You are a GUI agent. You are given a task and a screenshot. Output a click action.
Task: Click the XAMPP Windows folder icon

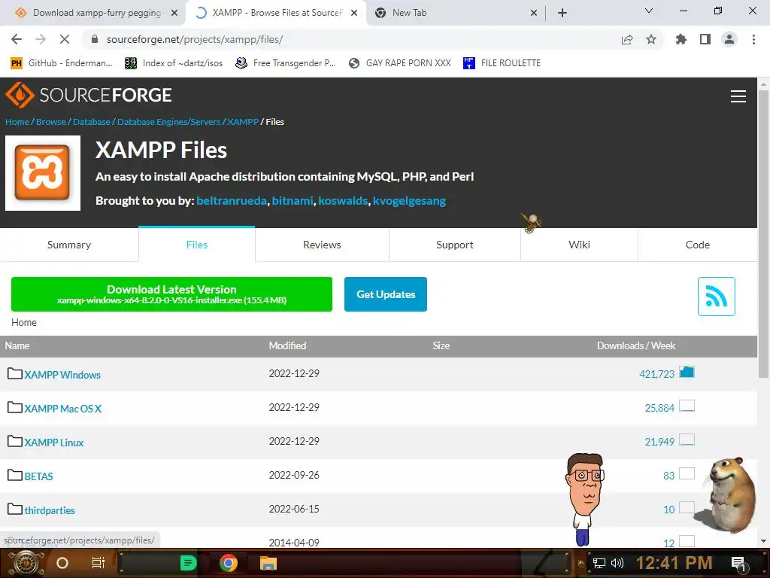point(15,373)
